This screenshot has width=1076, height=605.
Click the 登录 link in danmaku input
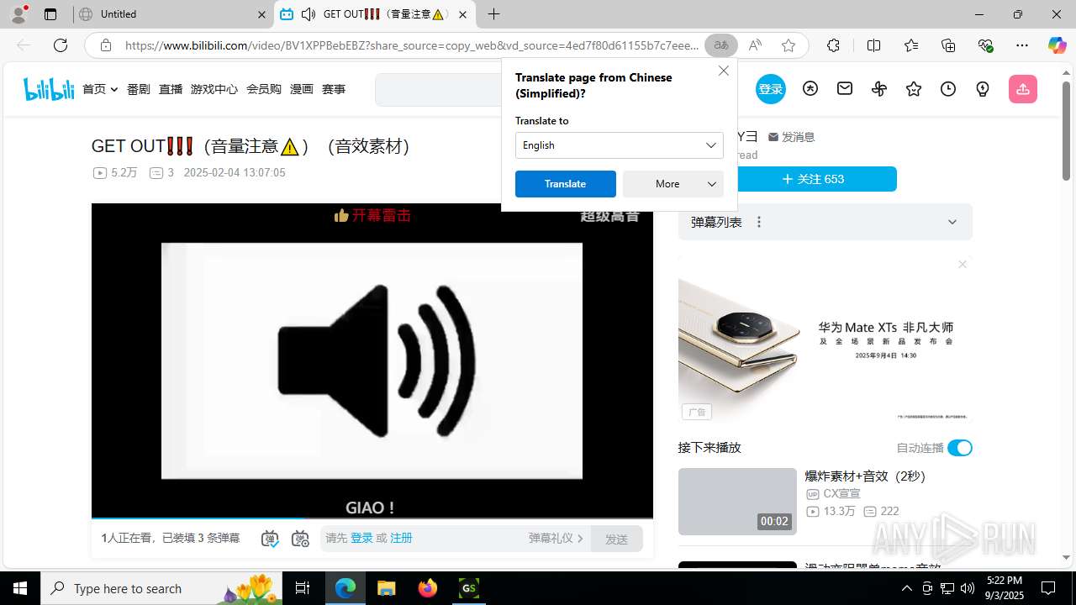(x=361, y=538)
